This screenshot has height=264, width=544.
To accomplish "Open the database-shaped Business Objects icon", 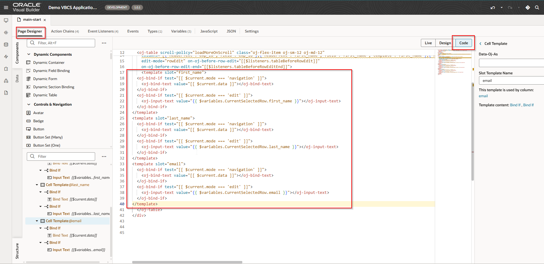I will pos(6,45).
